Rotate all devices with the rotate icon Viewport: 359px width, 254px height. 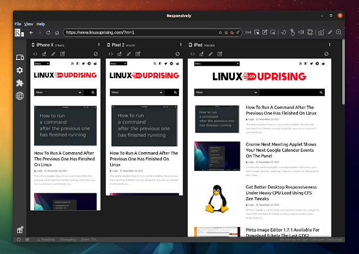[310, 32]
